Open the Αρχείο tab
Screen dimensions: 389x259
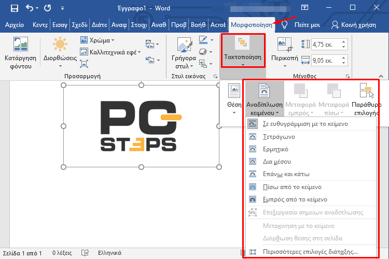coord(15,25)
